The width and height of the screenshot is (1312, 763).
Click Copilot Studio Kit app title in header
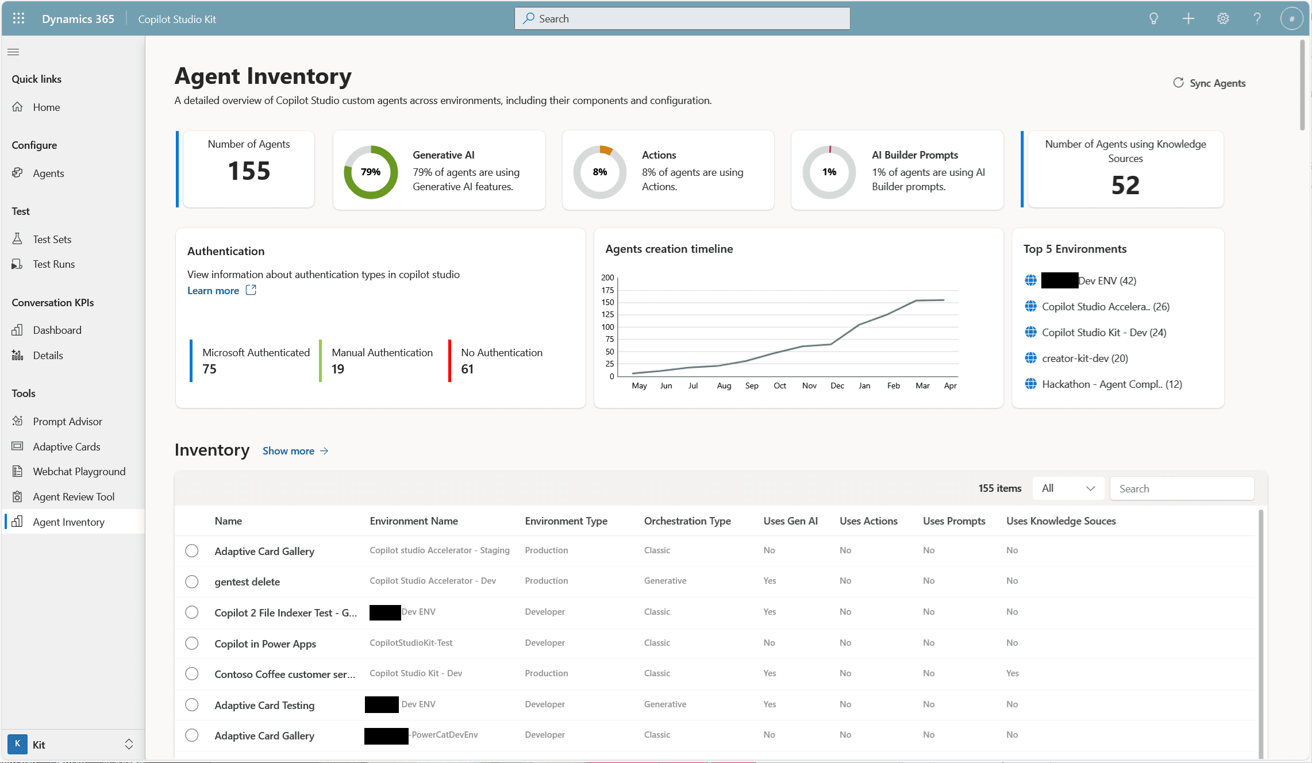(x=177, y=19)
